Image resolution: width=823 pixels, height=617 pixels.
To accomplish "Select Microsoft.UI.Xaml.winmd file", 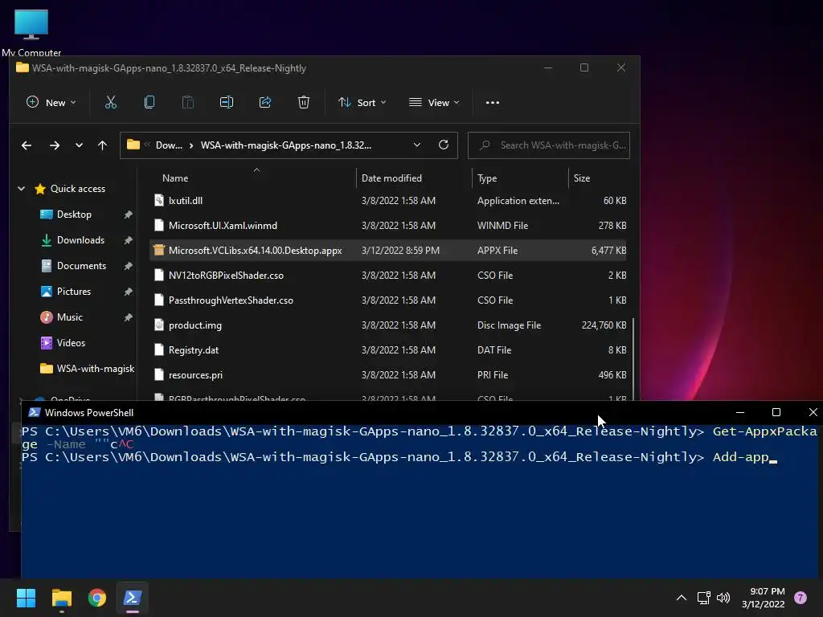I will point(388,226).
